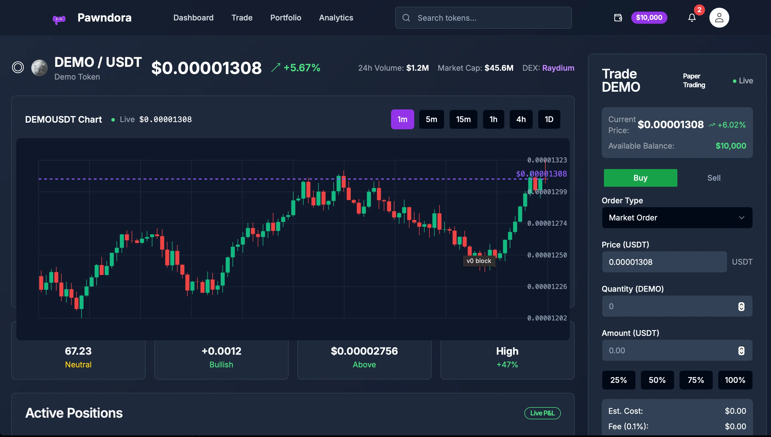The width and height of the screenshot is (771, 437).
Task: Select the radio circle beside DEMO/USDT
Action: 18,67
